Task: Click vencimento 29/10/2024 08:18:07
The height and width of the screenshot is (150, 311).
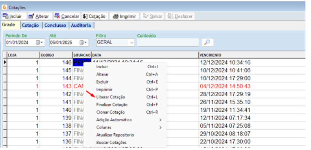Action: click(225, 134)
